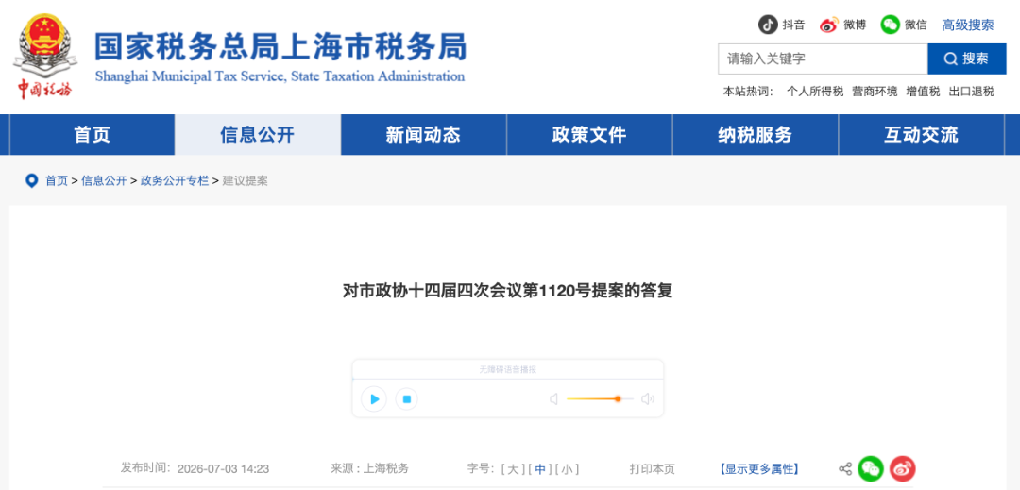Set font size to 大

pyautogui.click(x=513, y=469)
